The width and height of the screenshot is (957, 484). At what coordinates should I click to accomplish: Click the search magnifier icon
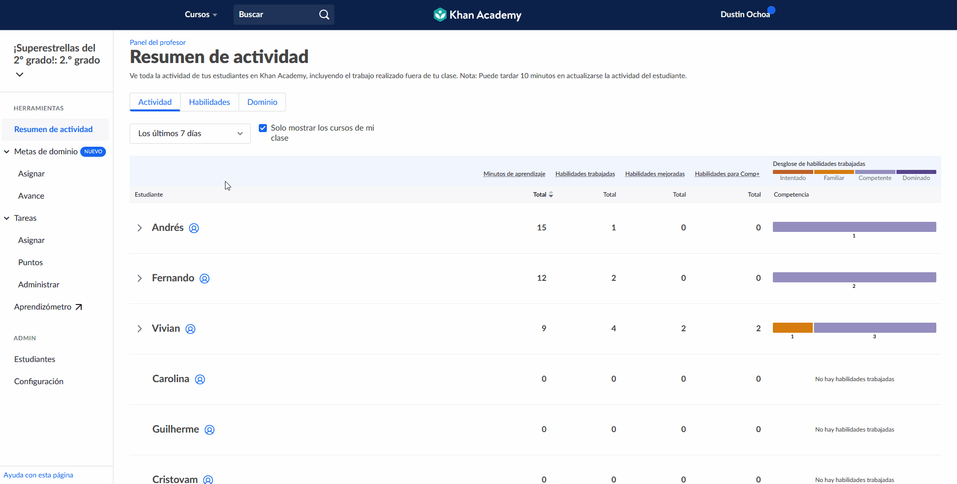[324, 15]
